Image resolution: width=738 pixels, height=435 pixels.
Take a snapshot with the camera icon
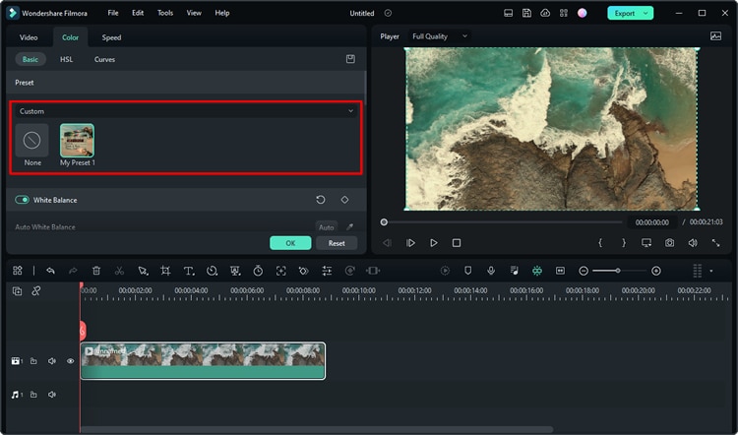point(669,243)
